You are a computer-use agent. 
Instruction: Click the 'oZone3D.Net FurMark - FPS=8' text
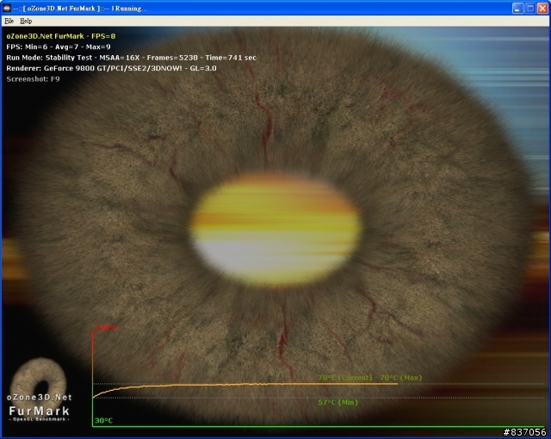[x=61, y=36]
